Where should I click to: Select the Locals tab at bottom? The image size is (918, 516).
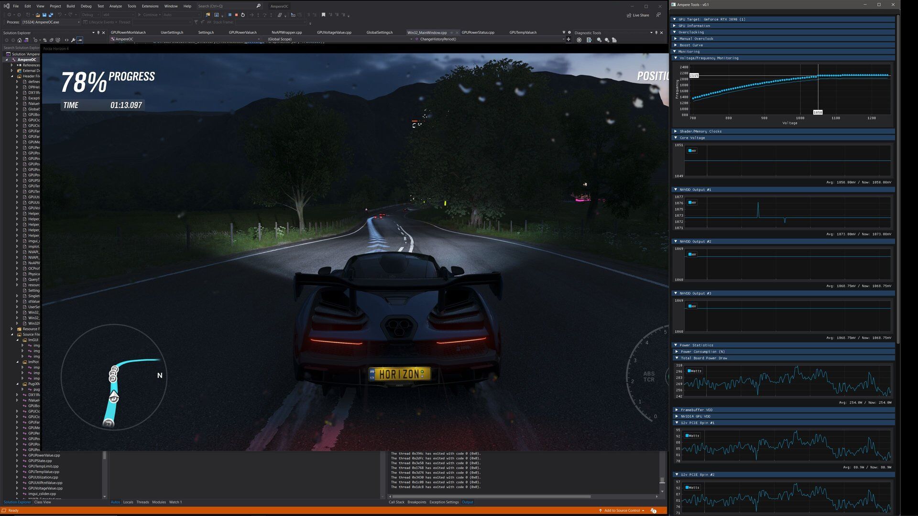point(128,502)
